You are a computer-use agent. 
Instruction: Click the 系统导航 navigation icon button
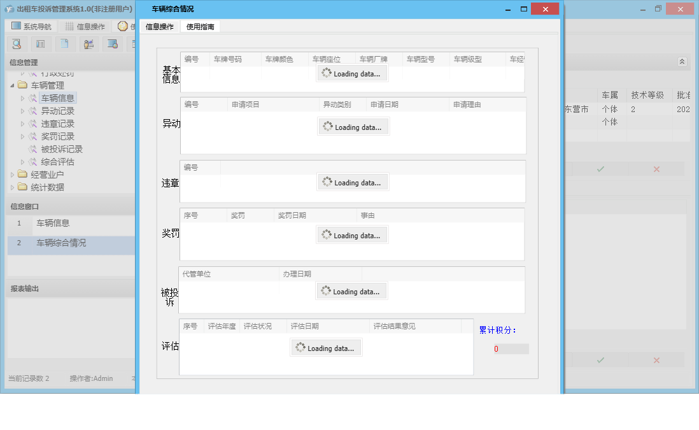pyautogui.click(x=15, y=26)
